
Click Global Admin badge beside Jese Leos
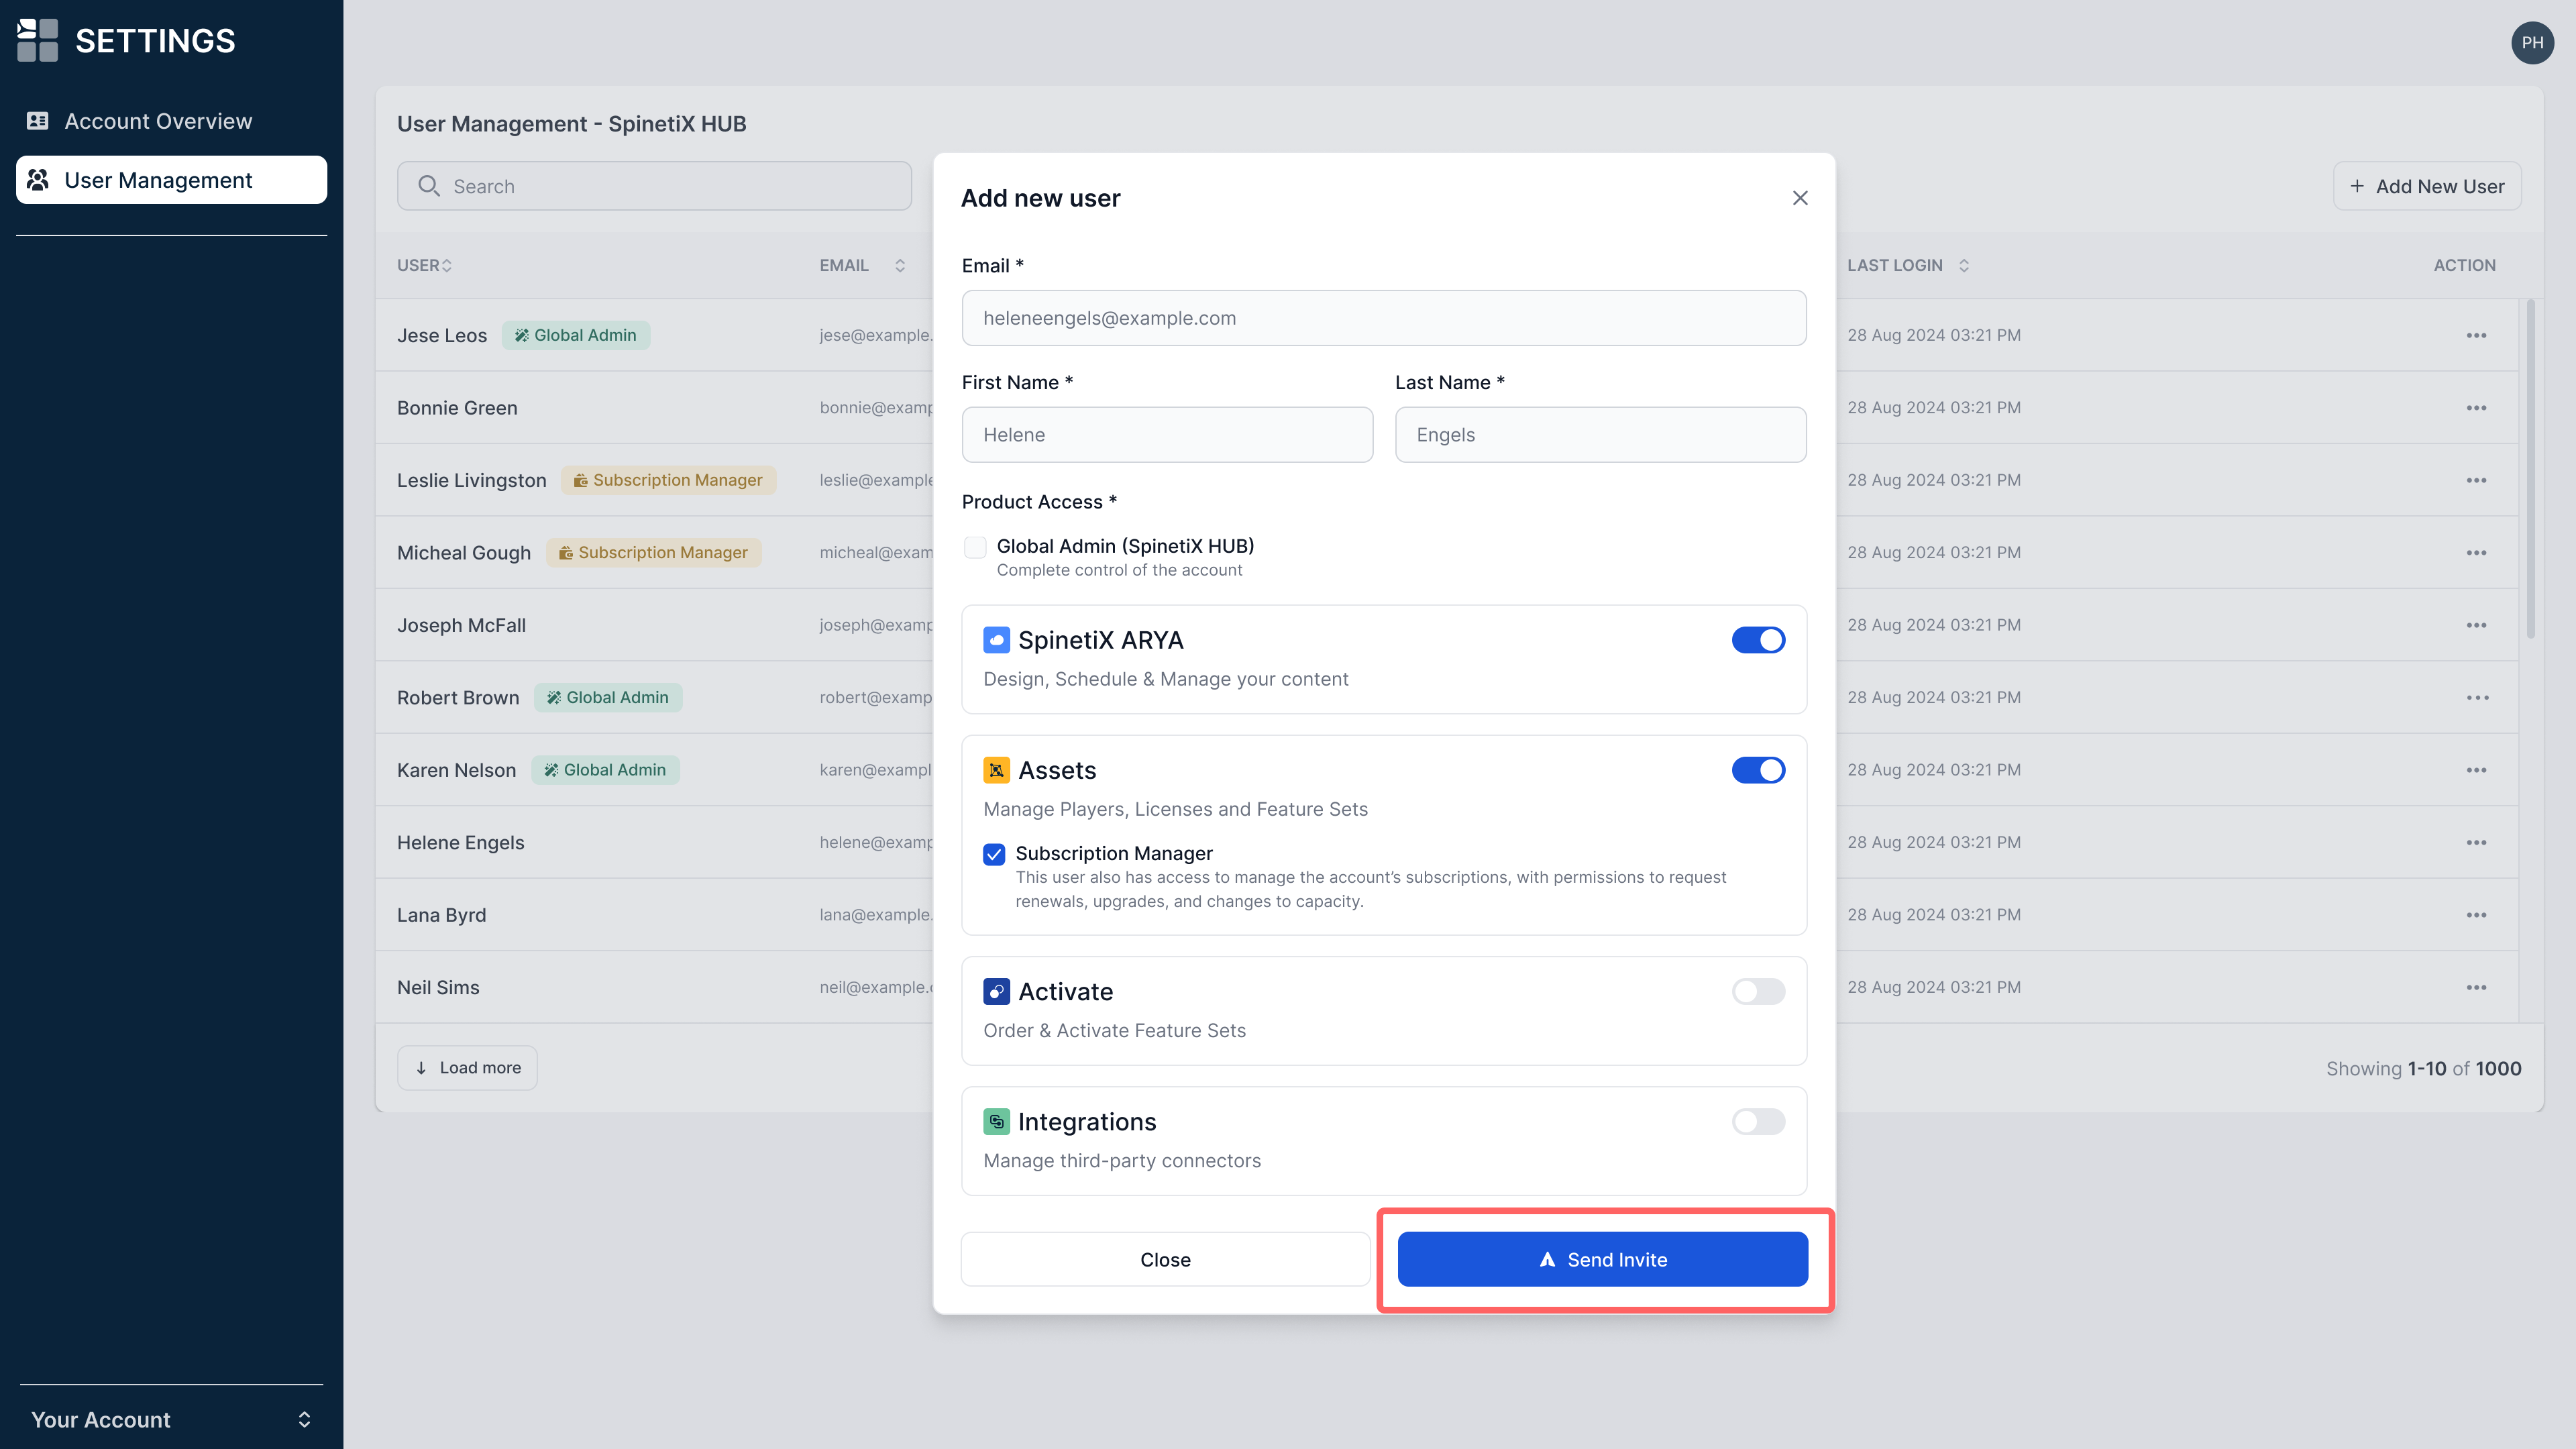coord(576,335)
